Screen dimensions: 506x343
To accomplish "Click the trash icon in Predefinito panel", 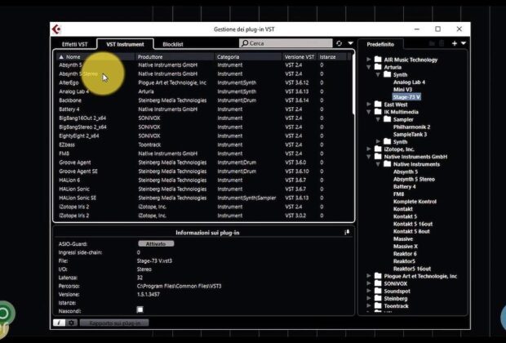I will tap(442, 43).
